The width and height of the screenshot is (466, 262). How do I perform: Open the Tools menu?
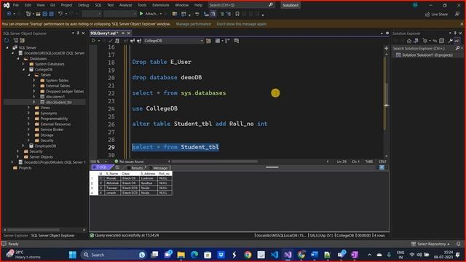(142, 5)
